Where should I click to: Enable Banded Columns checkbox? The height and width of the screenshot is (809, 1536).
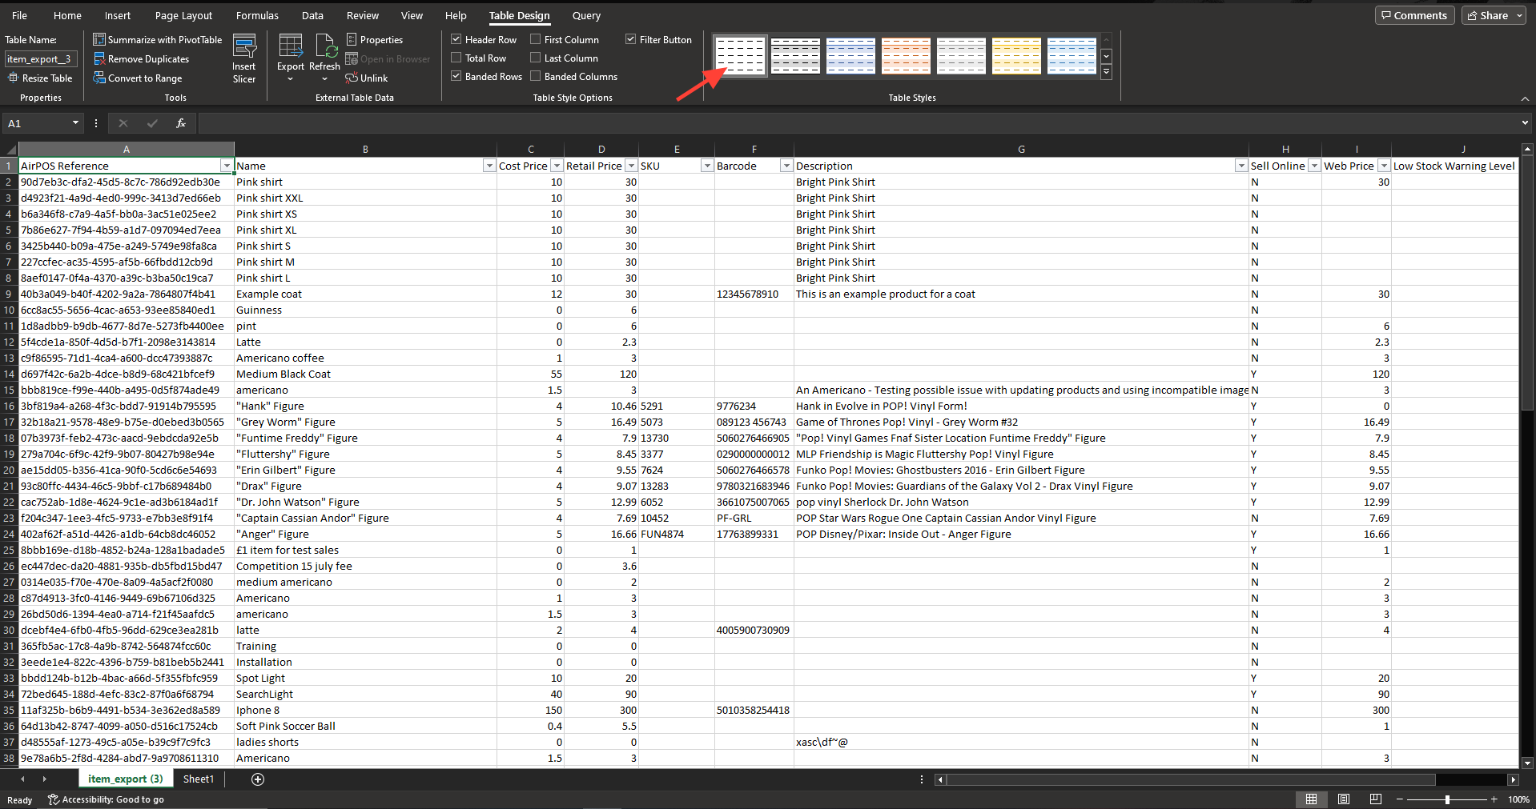(535, 76)
